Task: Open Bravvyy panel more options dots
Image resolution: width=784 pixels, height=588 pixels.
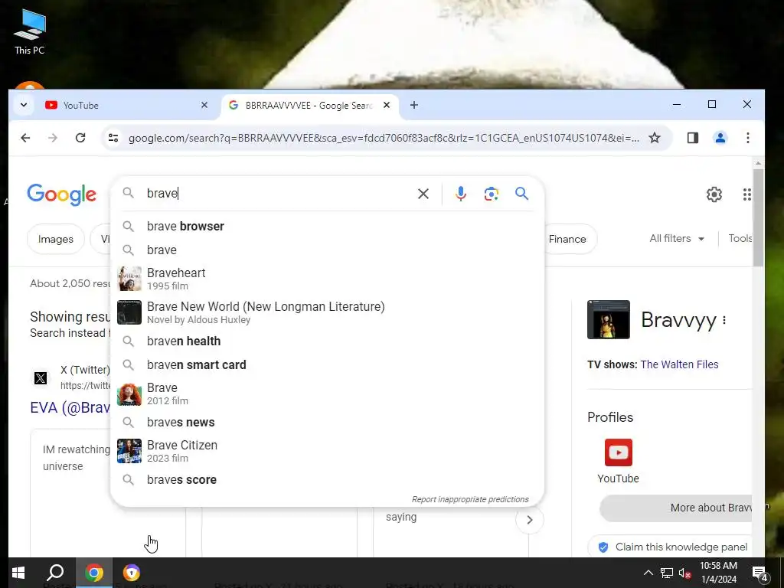Action: click(724, 320)
